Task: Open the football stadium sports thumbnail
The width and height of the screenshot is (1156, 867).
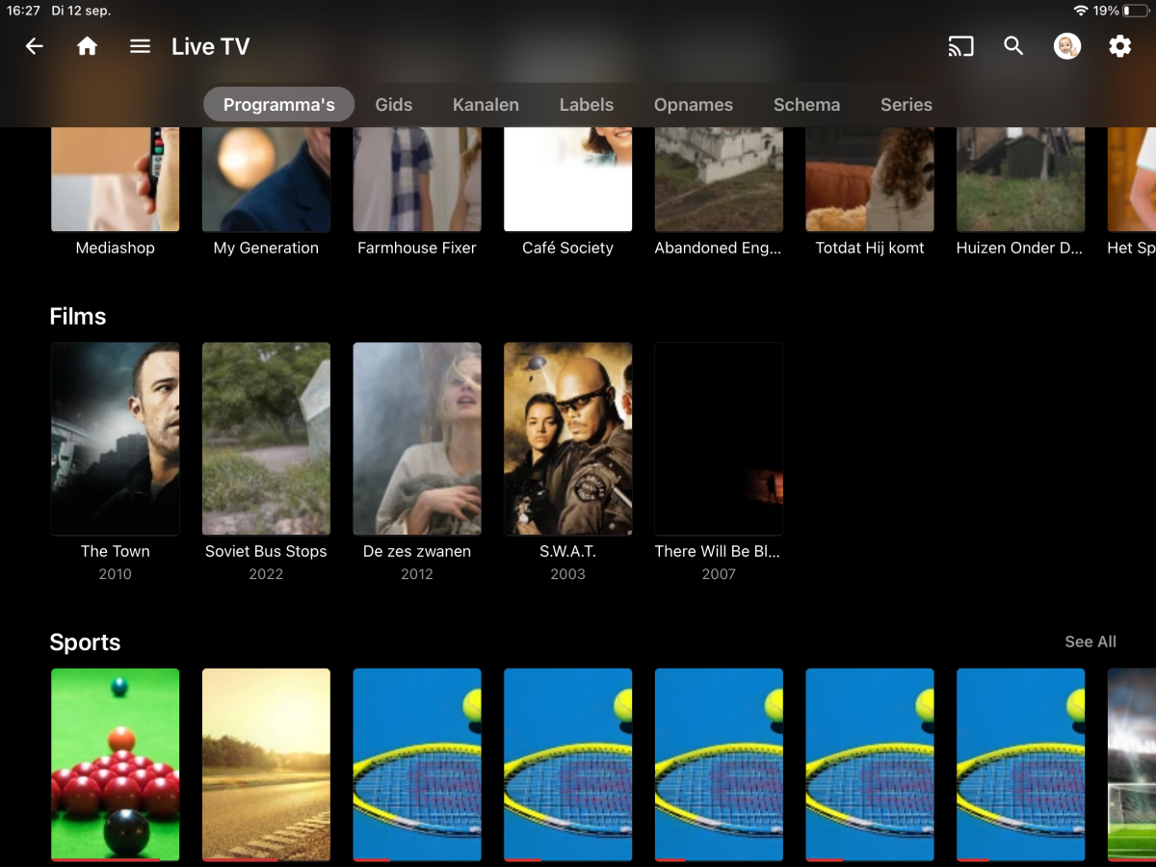Action: click(x=1132, y=765)
